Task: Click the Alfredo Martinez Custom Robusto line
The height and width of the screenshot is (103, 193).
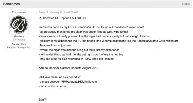Action: pos(68,68)
